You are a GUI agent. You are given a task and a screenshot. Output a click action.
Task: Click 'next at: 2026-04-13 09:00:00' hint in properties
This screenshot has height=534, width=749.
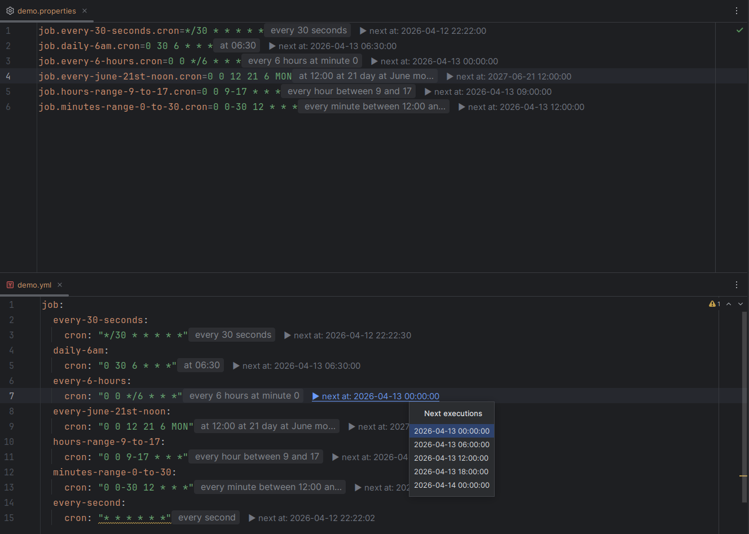tap(488, 92)
